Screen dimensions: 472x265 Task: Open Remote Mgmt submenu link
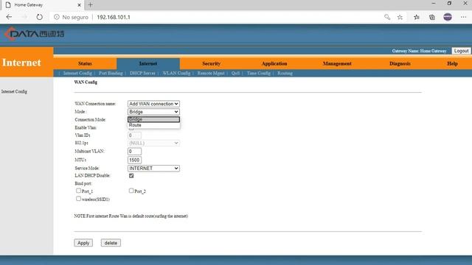[x=211, y=74]
